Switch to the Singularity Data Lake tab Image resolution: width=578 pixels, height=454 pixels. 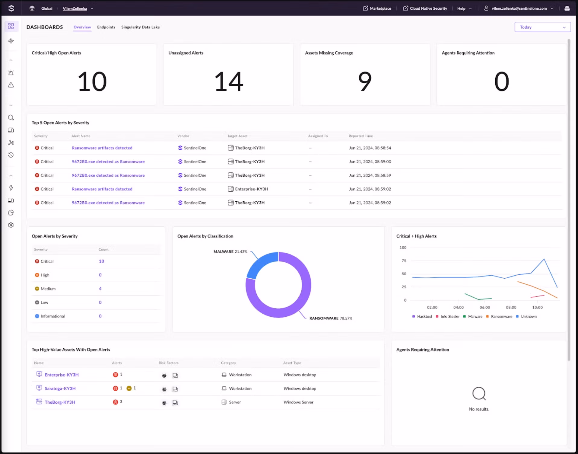140,27
